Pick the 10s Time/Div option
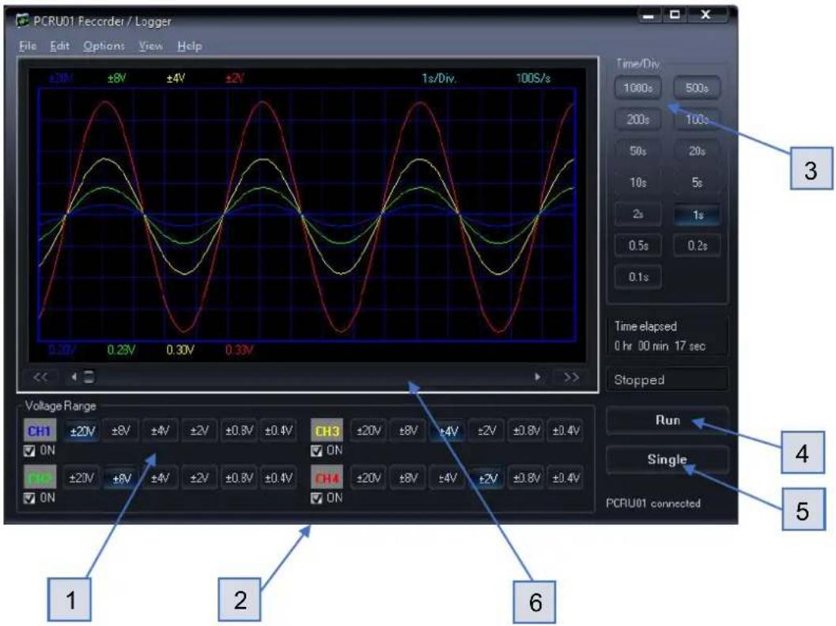Image resolution: width=836 pixels, height=626 pixels. (x=638, y=183)
